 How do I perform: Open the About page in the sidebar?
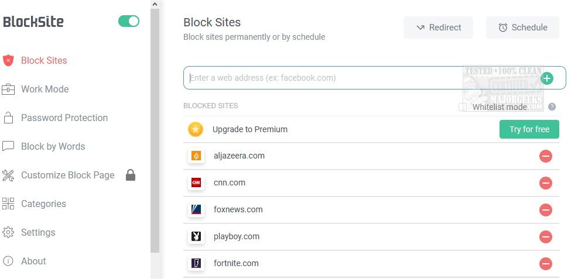tap(33, 261)
